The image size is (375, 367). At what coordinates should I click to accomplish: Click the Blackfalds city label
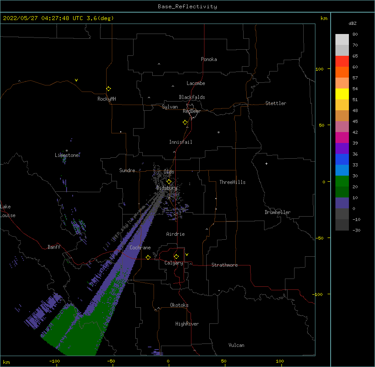(192, 97)
